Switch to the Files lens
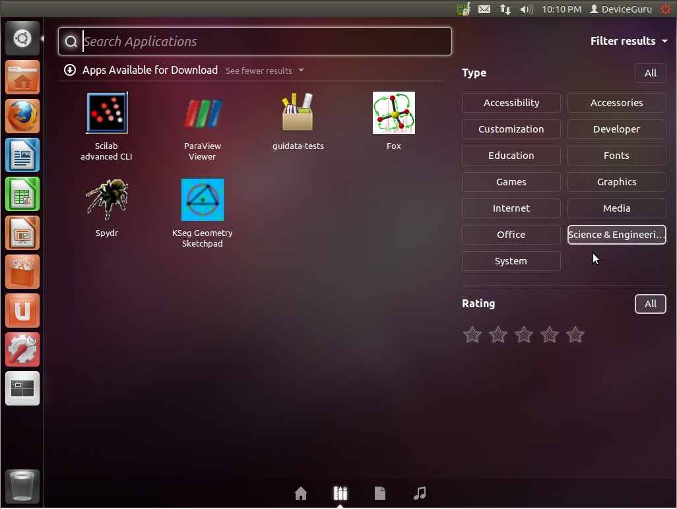 380,493
